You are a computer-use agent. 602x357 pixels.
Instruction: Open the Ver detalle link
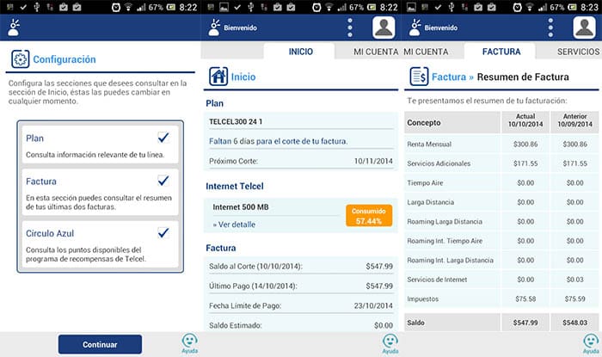pyautogui.click(x=234, y=225)
